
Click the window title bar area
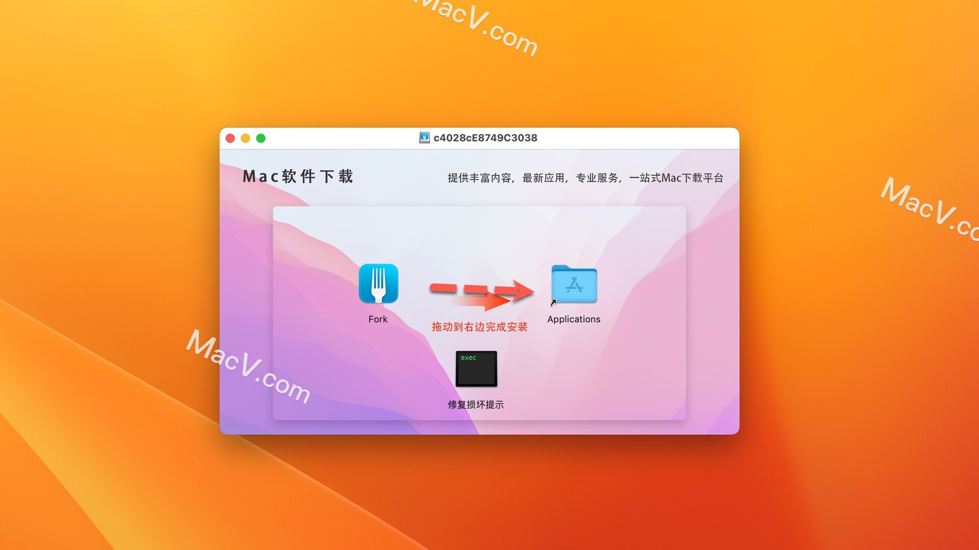[x=479, y=137]
